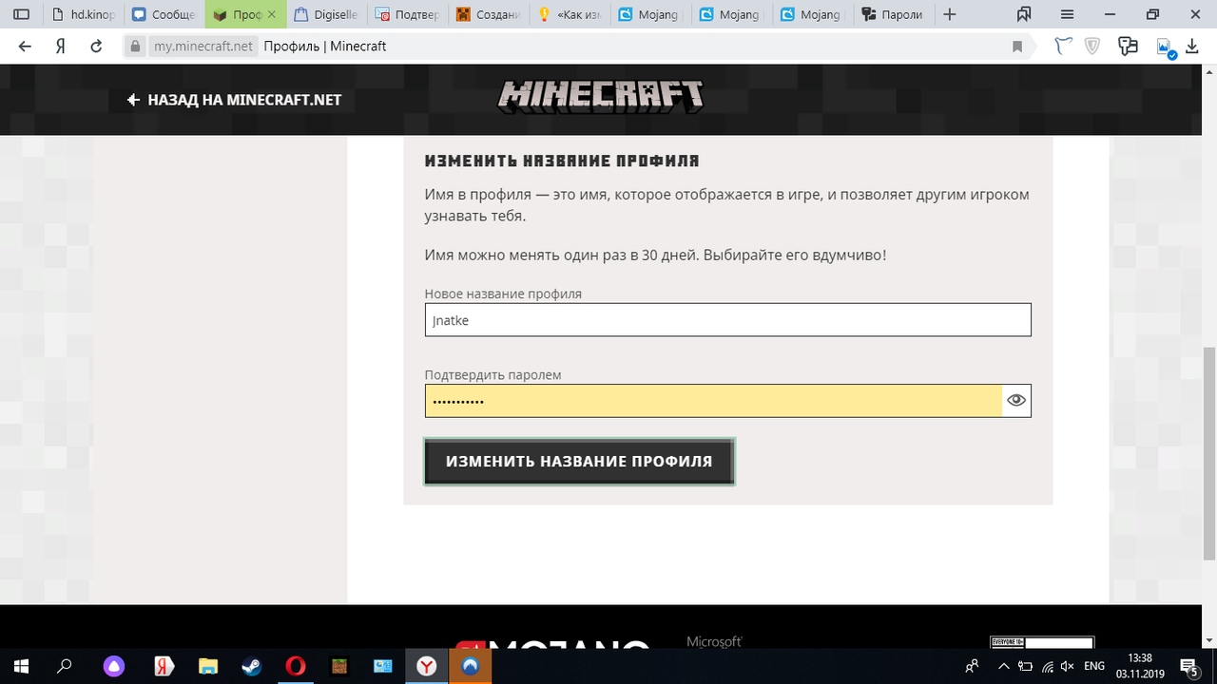This screenshot has height=684, width=1217.
Task: Open File Explorer from taskbar
Action: pos(208,666)
